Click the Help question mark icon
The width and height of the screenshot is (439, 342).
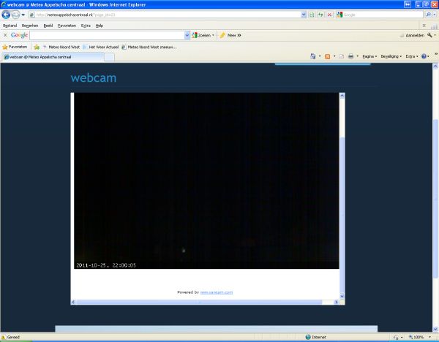424,56
